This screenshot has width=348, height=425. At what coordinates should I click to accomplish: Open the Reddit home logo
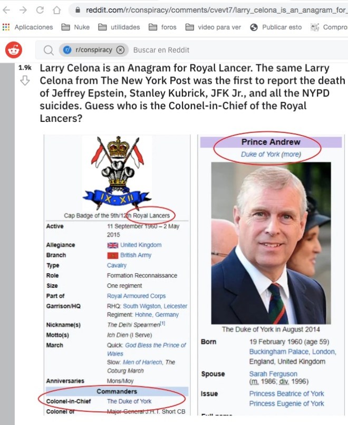pos(14,50)
